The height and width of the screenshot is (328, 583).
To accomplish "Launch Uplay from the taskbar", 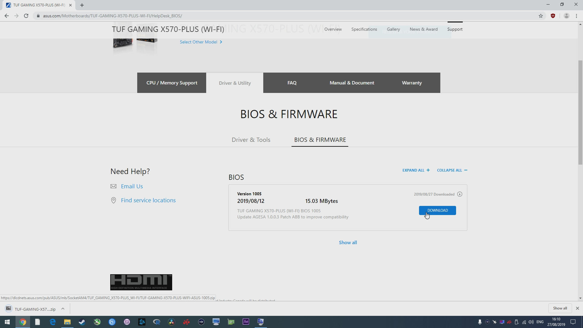I will click(x=112, y=322).
